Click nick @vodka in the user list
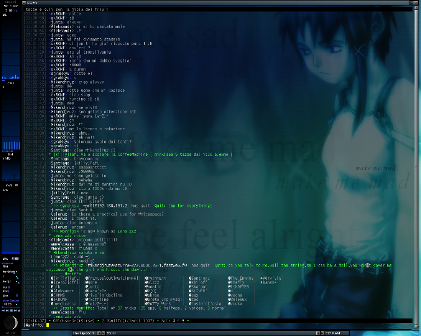The height and width of the screenshot is (336, 421). [x=235, y=304]
